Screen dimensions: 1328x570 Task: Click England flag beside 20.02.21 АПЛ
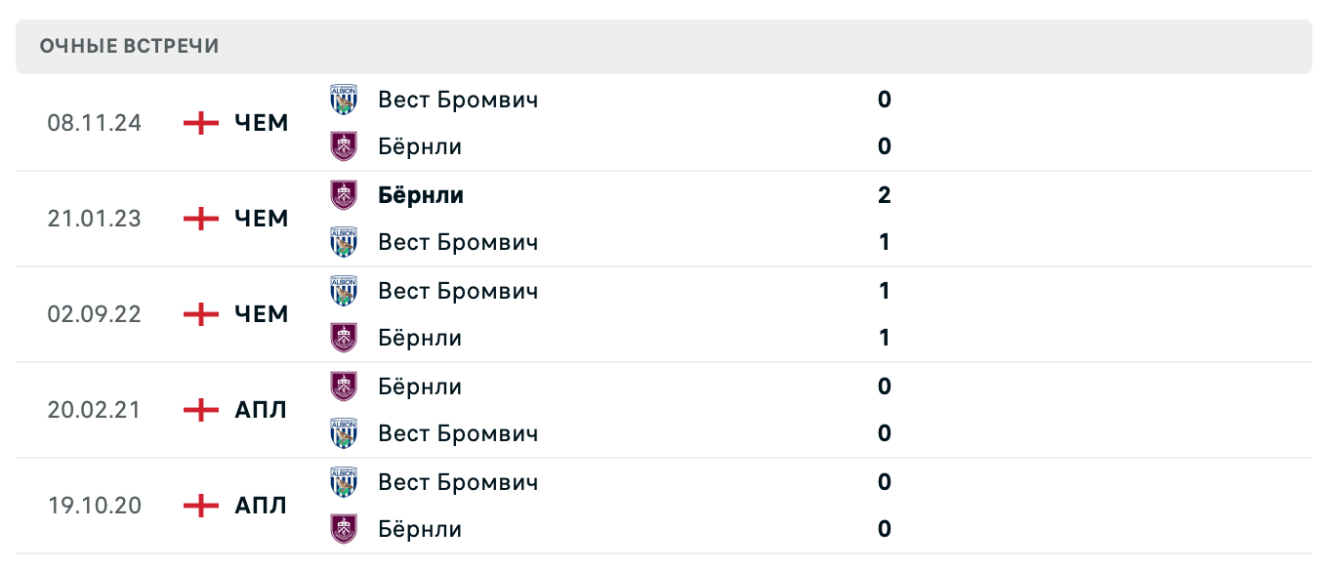point(201,410)
